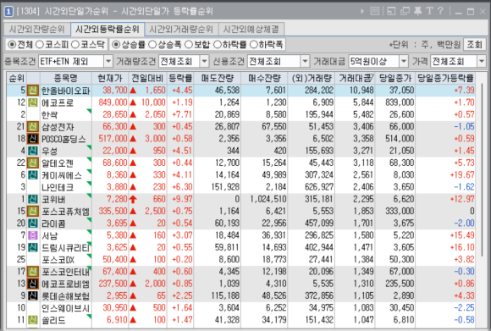Screen dimensions: 491x331
Task: Click the black badge icon beside POSCO홀딩스
Action: 33,139
